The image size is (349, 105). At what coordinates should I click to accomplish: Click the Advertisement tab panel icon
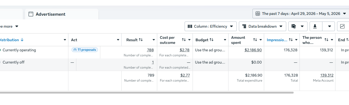tap(31, 14)
